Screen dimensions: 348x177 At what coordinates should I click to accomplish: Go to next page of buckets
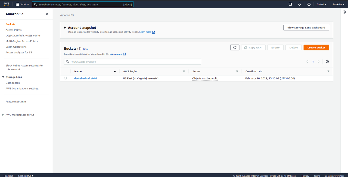click(319, 62)
